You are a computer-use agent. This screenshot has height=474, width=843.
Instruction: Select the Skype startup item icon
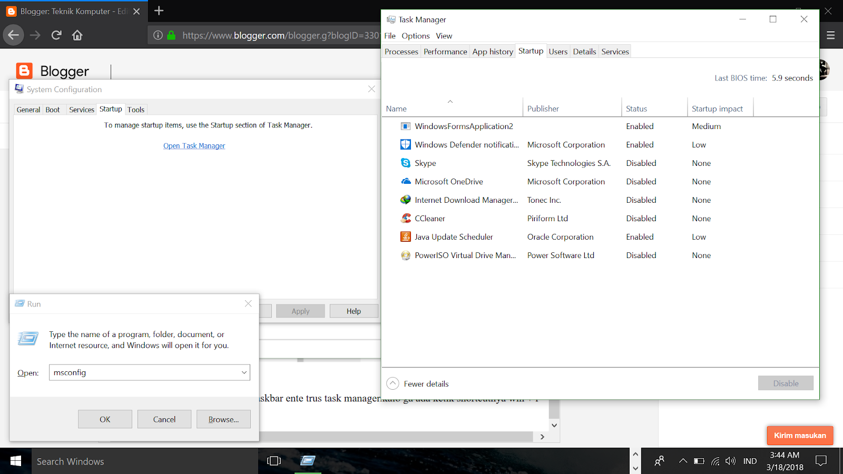[x=405, y=163]
